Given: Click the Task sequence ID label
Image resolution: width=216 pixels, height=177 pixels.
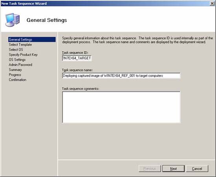Looking at the screenshot, I should pos(75,52).
